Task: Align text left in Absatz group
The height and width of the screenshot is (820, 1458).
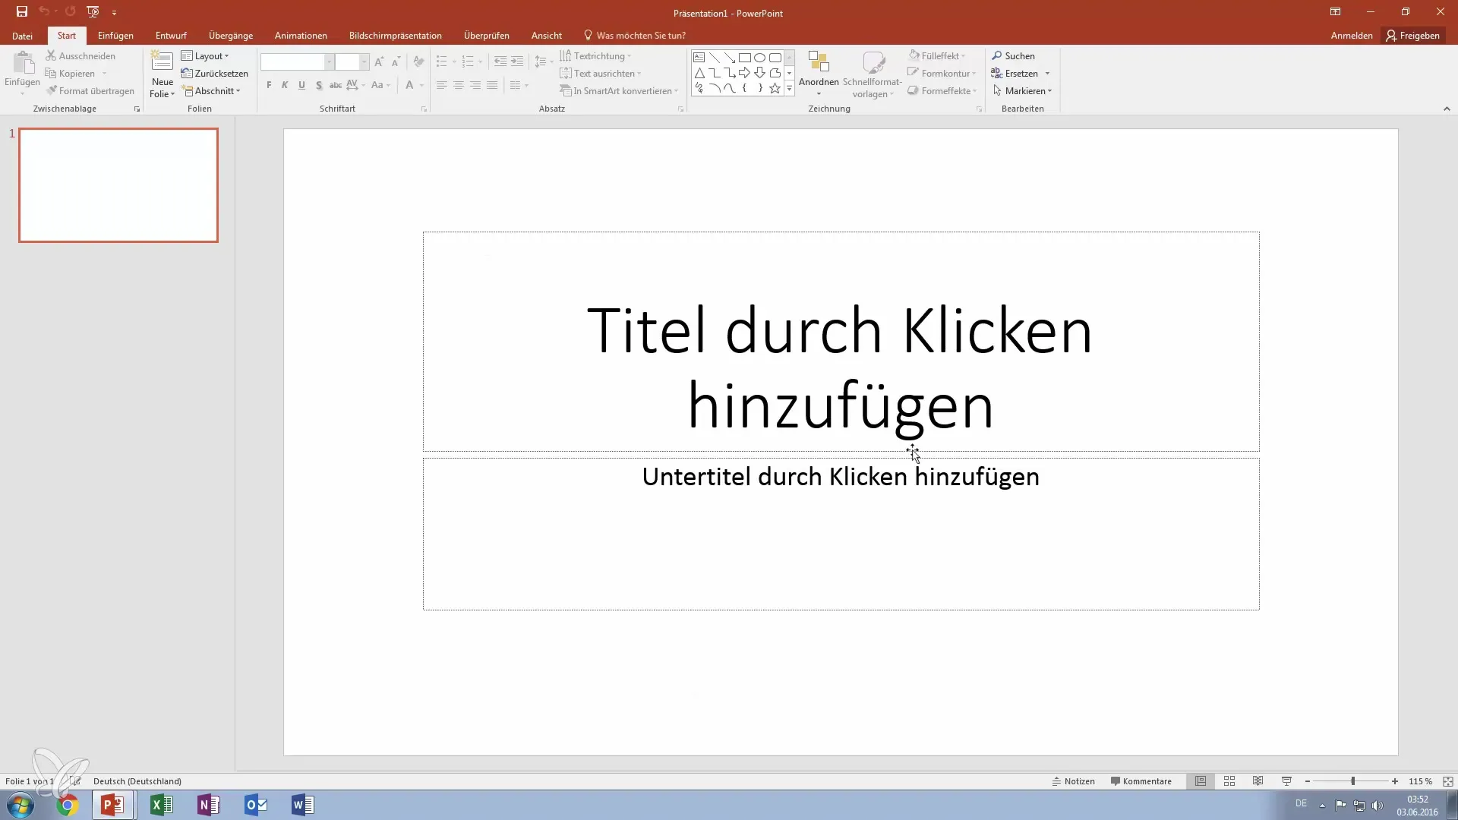Action: (441, 85)
